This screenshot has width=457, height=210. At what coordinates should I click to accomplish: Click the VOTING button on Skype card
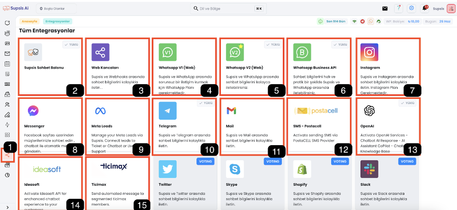pyautogui.click(x=273, y=161)
